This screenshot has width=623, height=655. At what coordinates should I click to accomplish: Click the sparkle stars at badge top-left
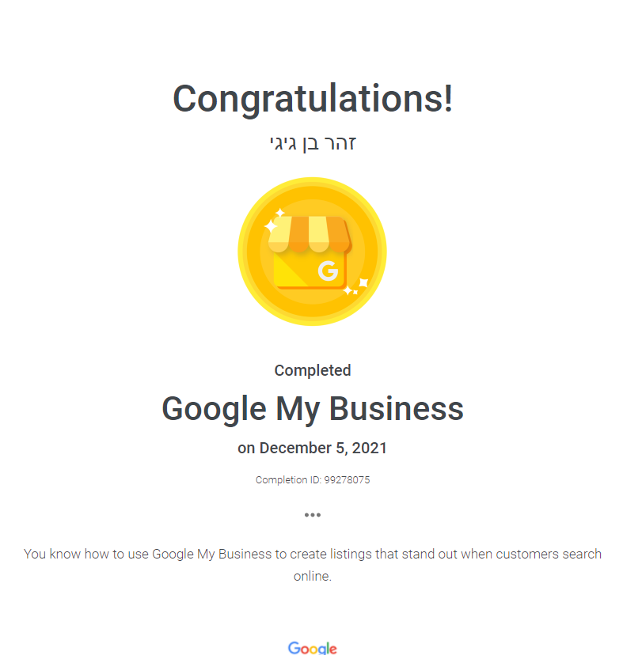274,221
